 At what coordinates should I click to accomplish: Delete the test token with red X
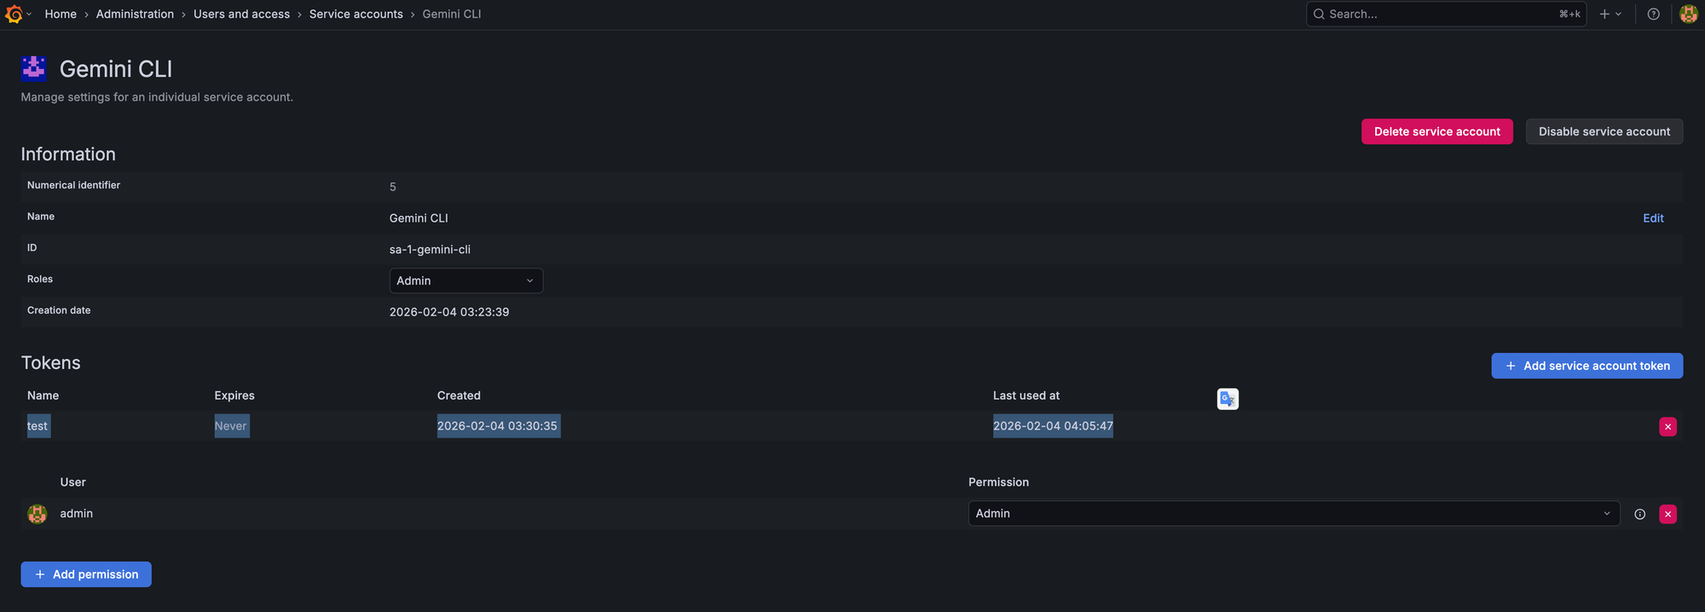[x=1667, y=426]
